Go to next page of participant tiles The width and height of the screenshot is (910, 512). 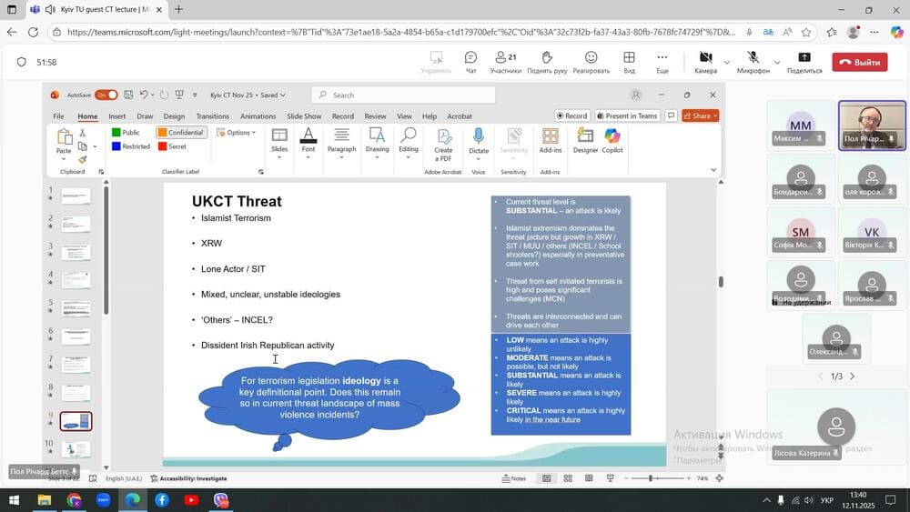pos(853,376)
